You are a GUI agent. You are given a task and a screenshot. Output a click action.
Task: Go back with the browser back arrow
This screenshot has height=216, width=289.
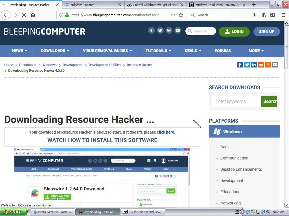tap(6, 15)
